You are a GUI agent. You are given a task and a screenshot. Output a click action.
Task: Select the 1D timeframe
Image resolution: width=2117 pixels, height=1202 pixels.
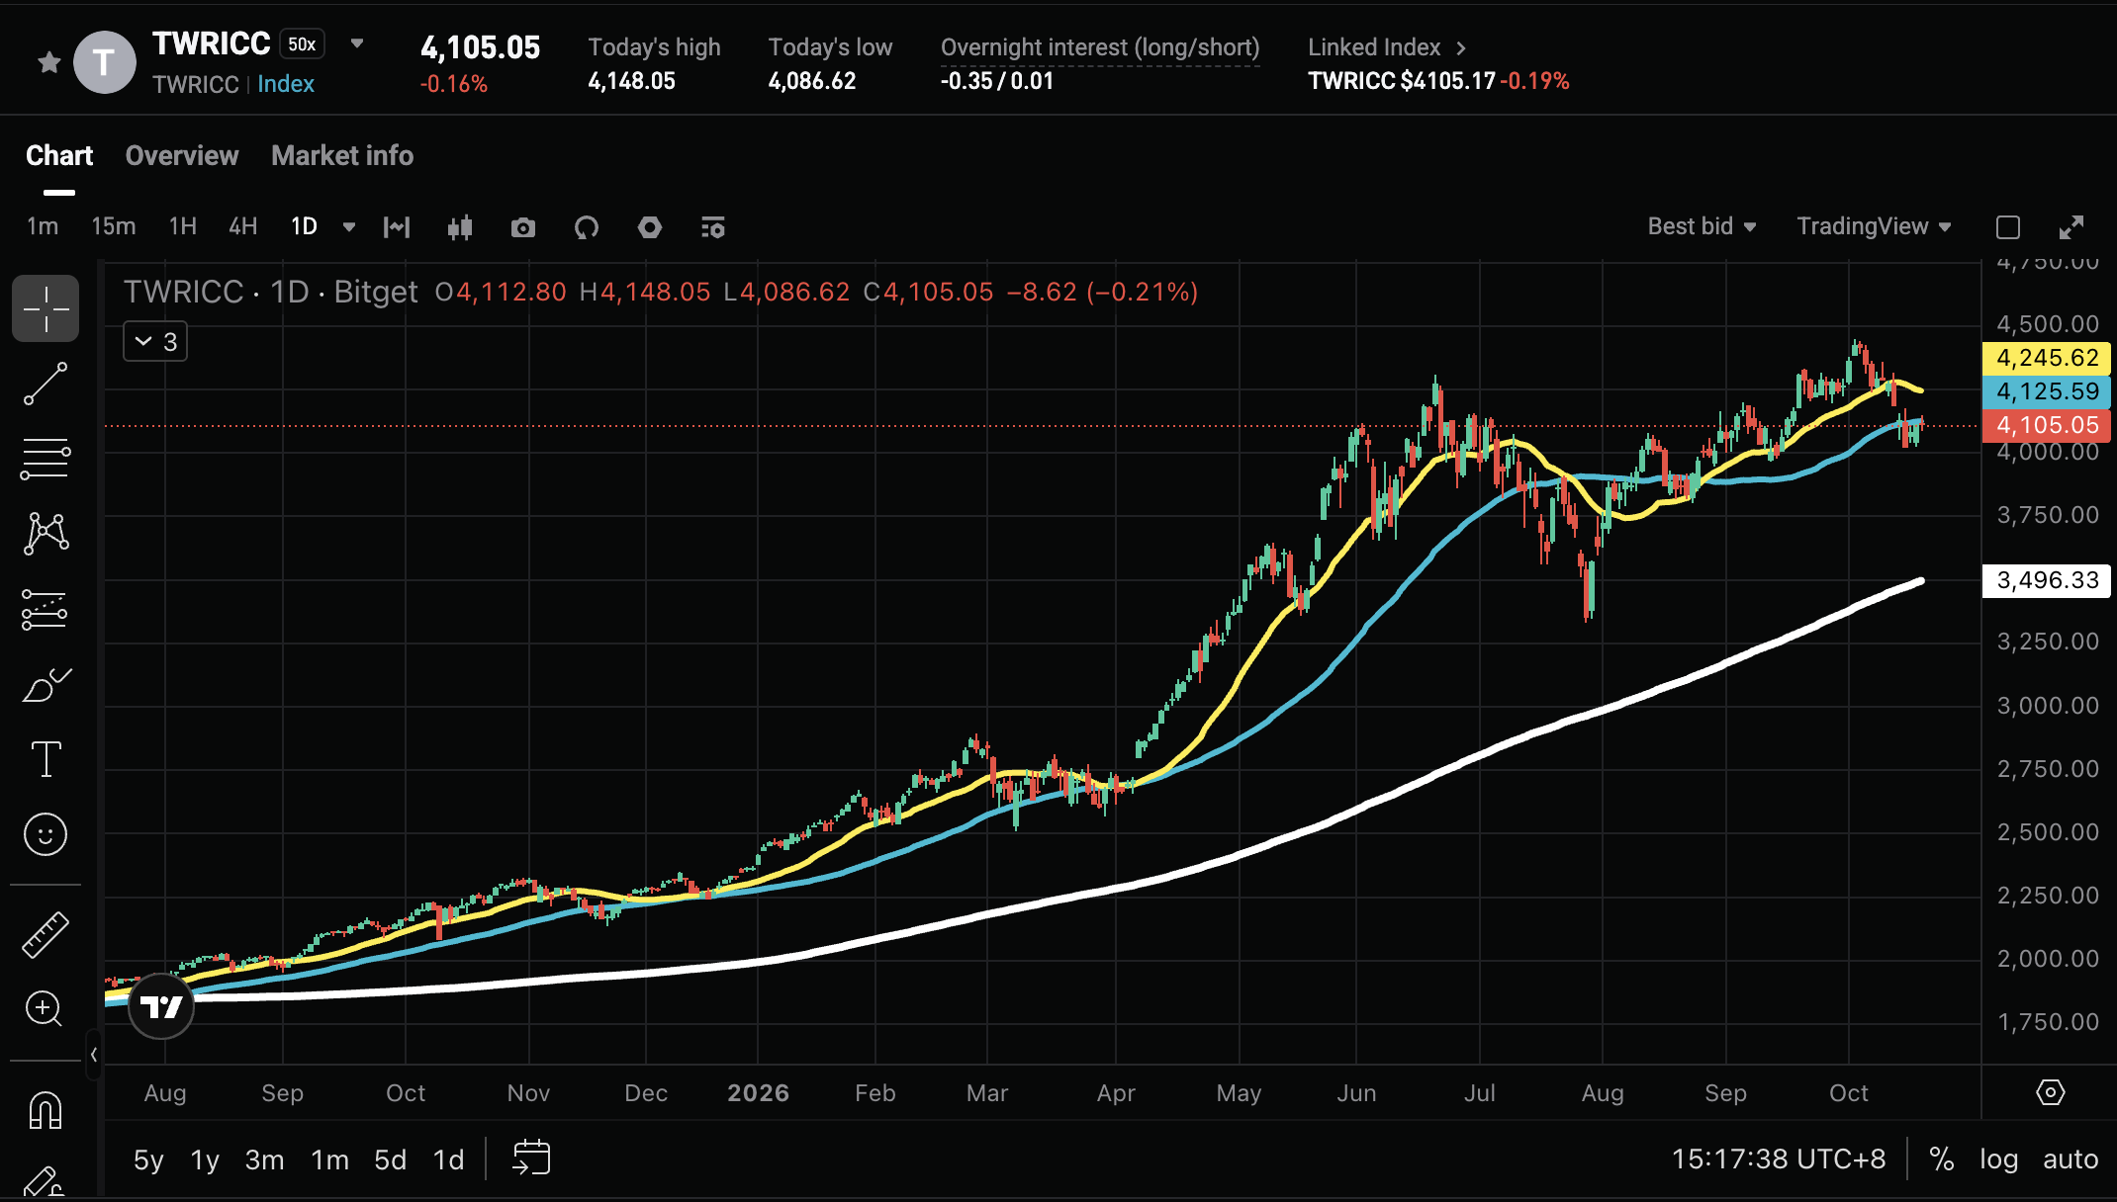(304, 226)
